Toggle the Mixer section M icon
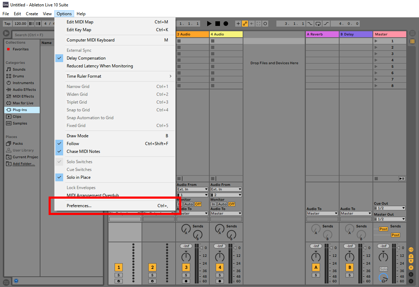The image size is (419, 287). point(411,267)
